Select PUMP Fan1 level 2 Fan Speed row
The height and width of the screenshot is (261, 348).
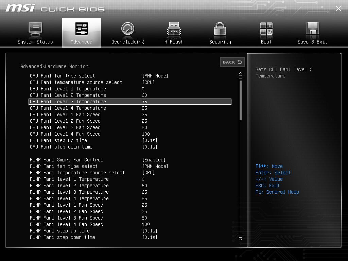(130, 211)
